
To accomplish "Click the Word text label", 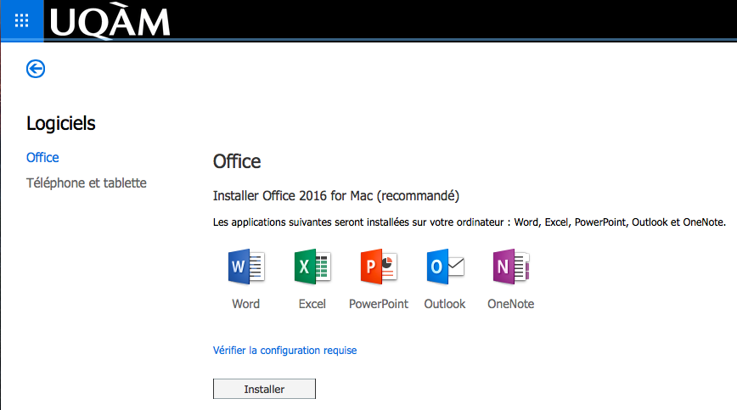I will [246, 304].
